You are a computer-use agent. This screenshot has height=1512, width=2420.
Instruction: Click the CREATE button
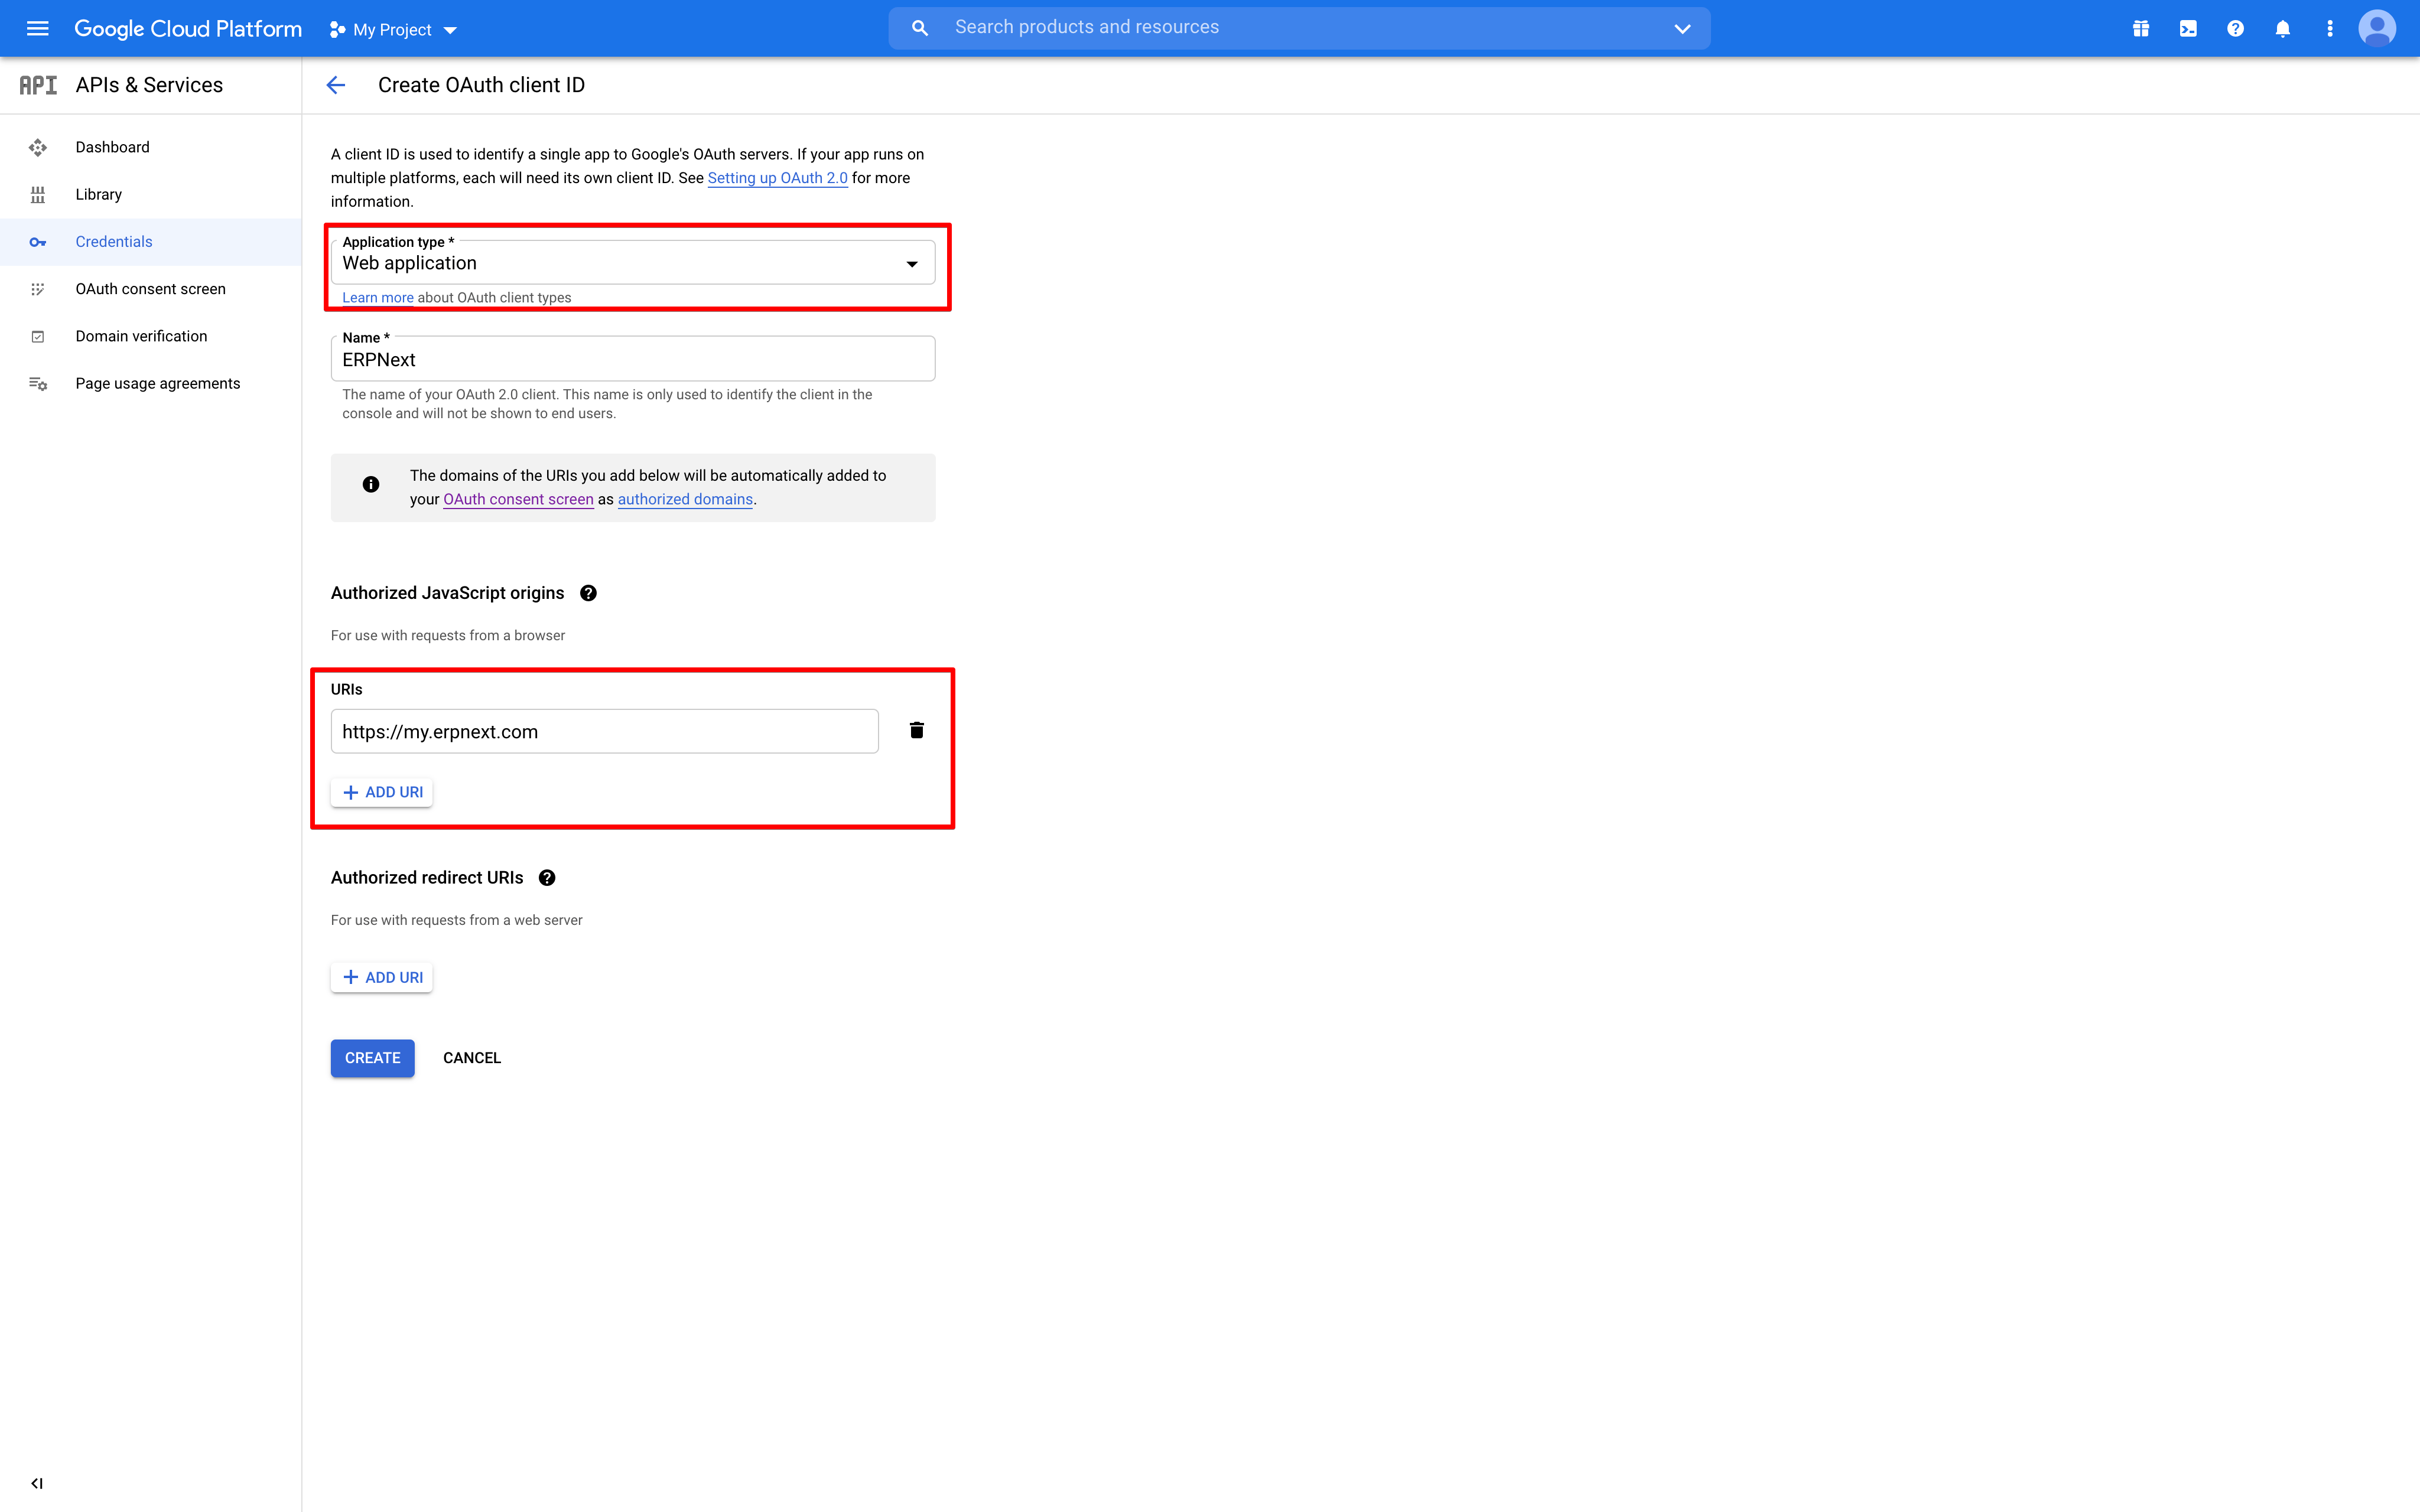tap(371, 1057)
